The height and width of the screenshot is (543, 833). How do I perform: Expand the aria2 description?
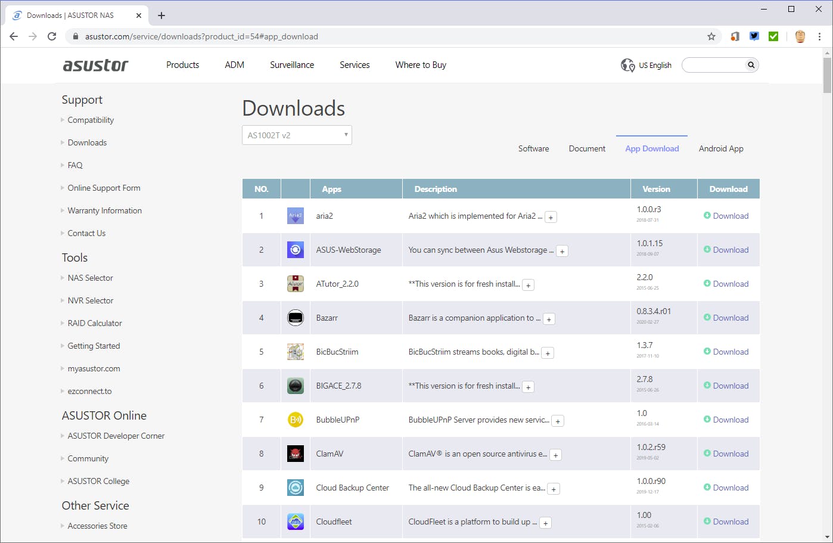click(x=551, y=218)
